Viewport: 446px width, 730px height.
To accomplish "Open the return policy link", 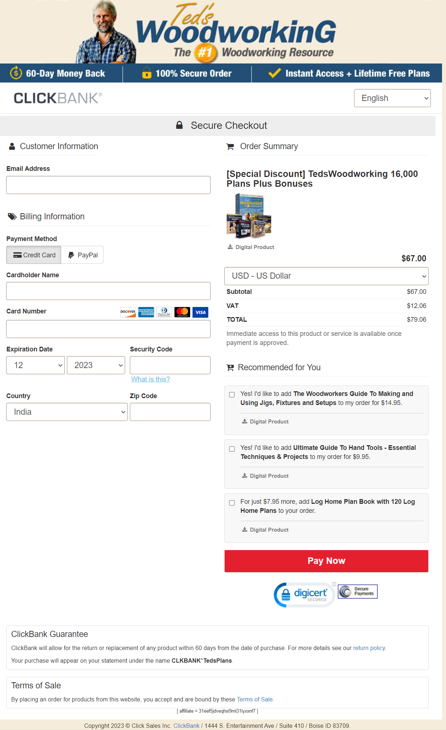I will 369,648.
